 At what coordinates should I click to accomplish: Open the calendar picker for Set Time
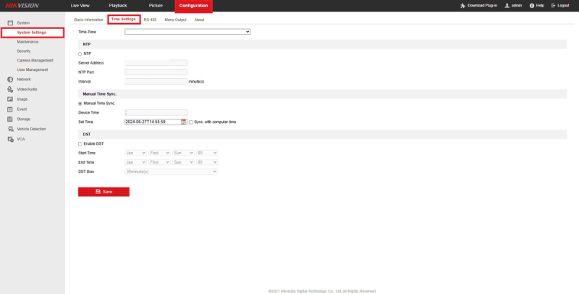184,122
